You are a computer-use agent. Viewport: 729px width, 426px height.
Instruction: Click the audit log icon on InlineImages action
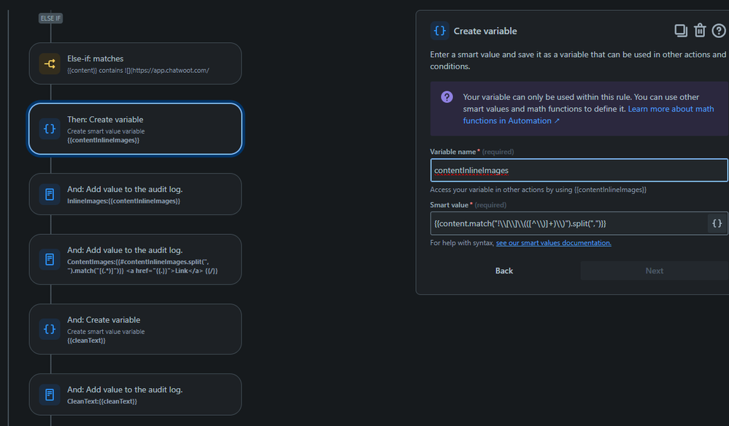[x=50, y=194]
